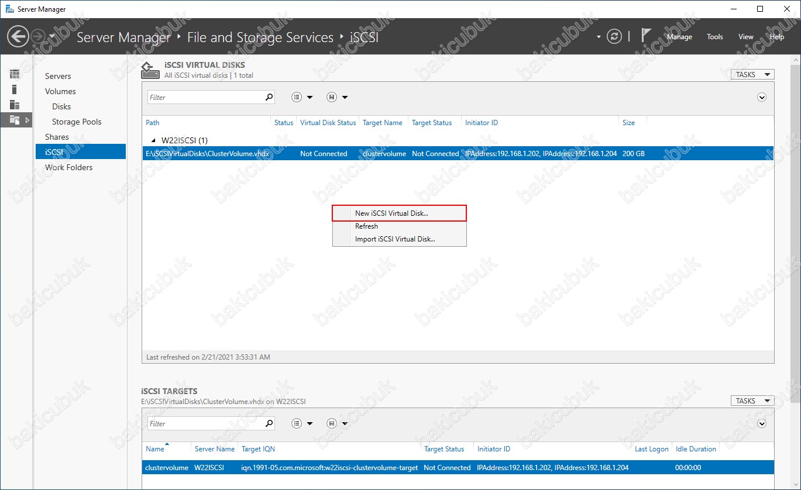The width and height of the screenshot is (801, 490).
Task: Open TASKS dropdown for iSCSI Virtual Disks
Action: (x=752, y=74)
